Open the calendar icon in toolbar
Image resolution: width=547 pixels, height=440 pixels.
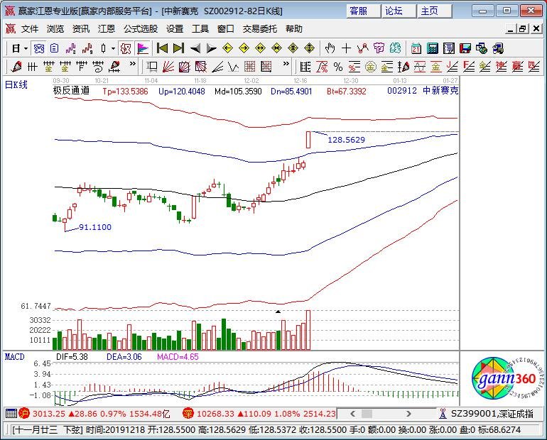coord(416,48)
